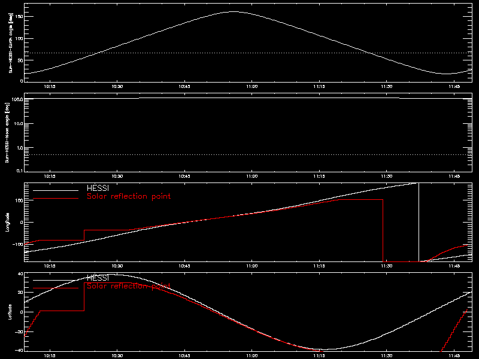Image resolution: width=479 pixels, height=359 pixels.
Task: Select 'Solar reflection point' legend label in Latitude plot
Action: coord(129,286)
